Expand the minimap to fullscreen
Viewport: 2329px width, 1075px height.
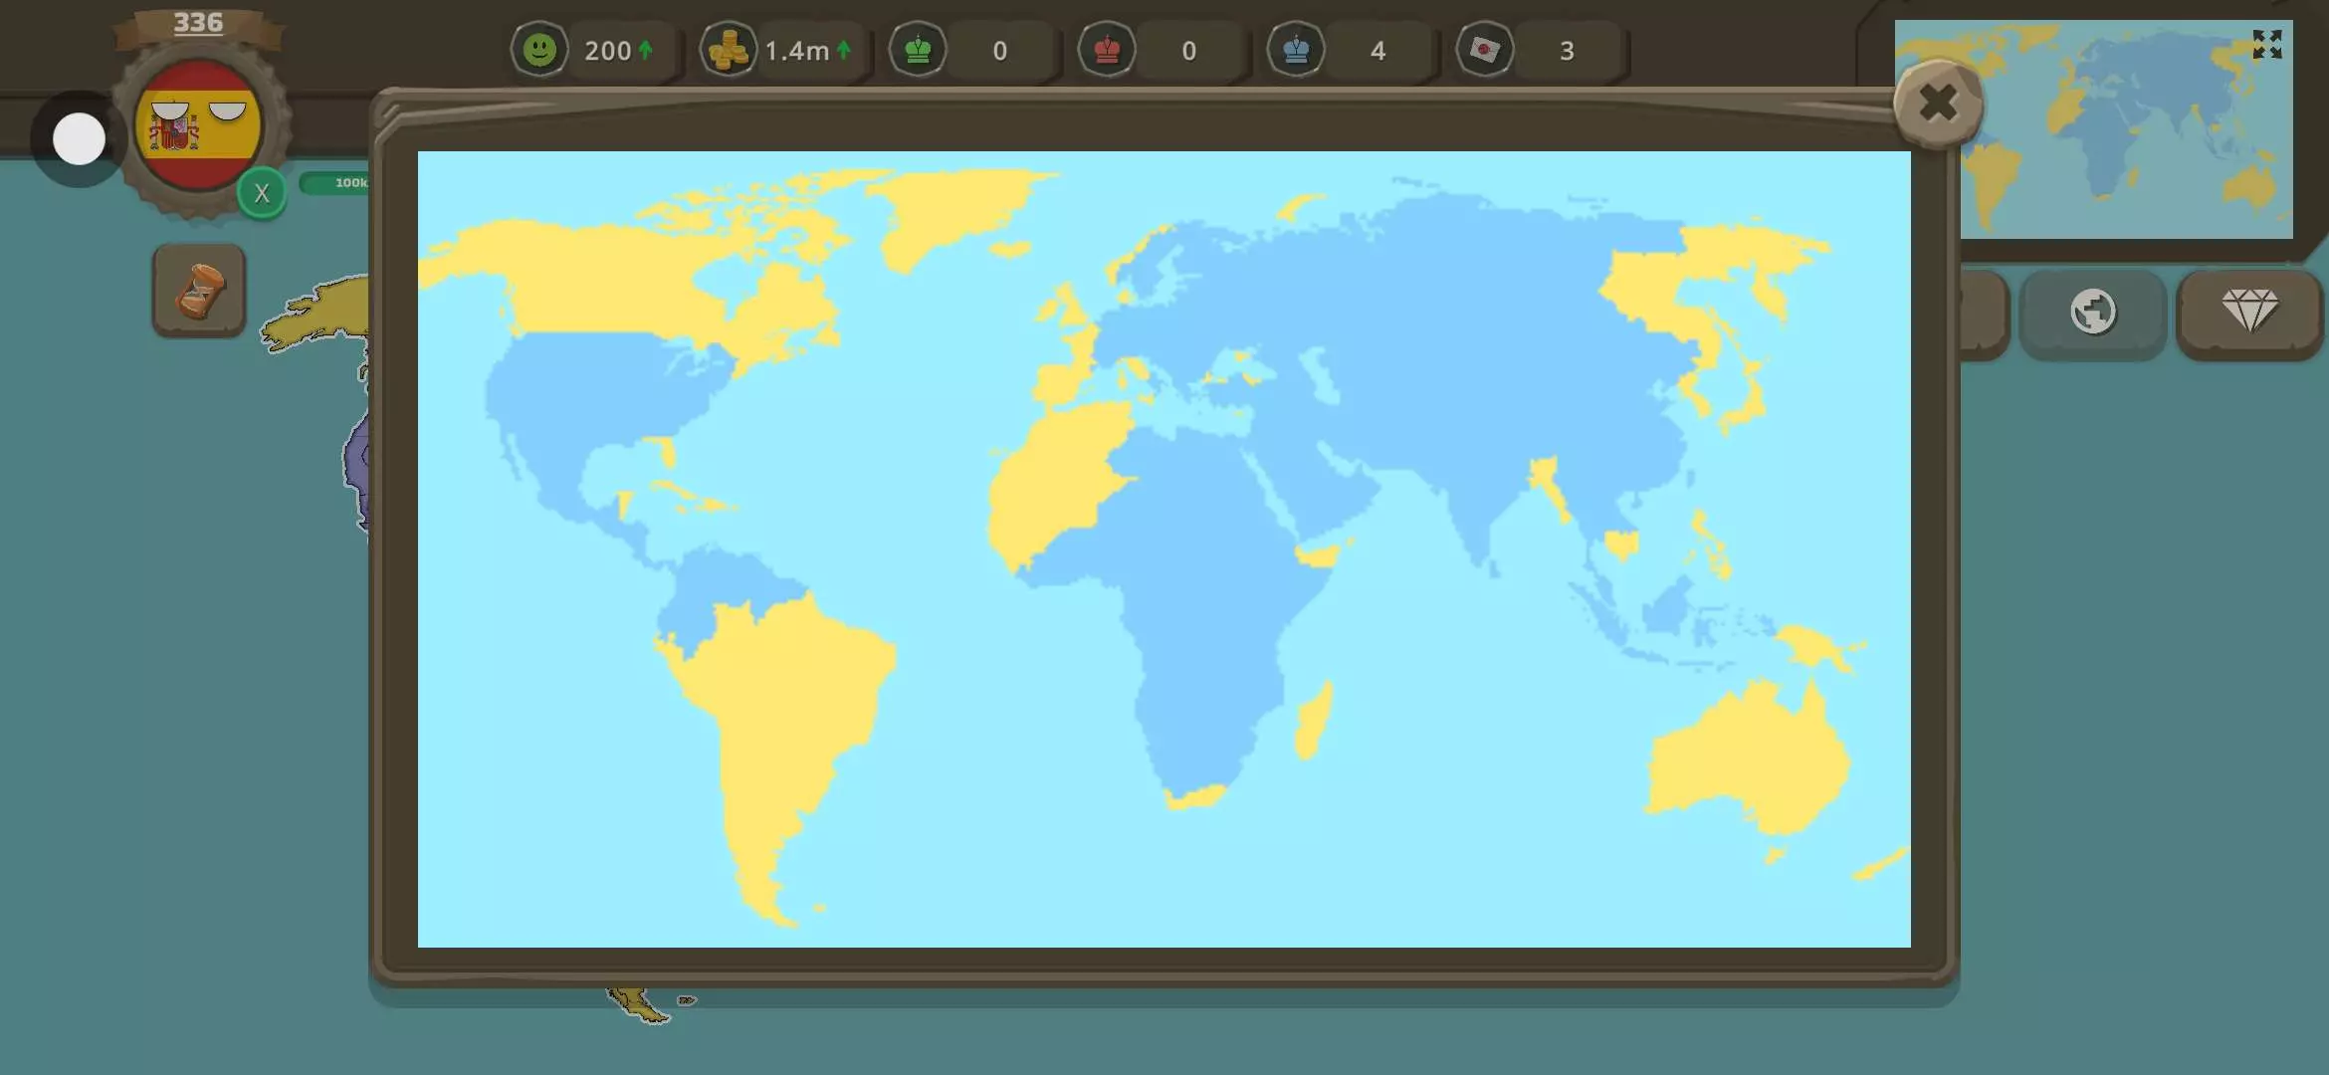click(2266, 44)
